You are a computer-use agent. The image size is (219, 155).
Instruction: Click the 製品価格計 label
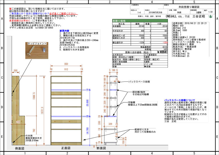(x=145, y=47)
